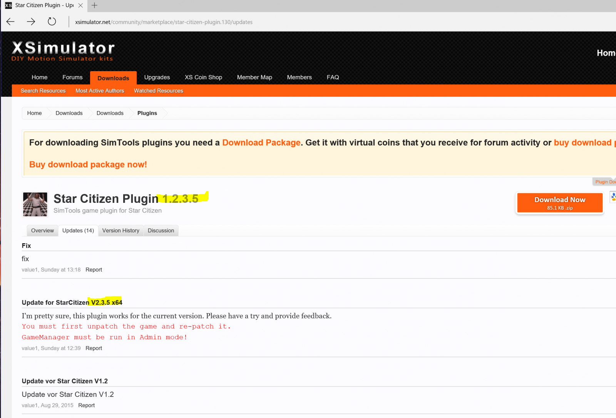Click the red GameManager Admin mode warning

coord(104,337)
